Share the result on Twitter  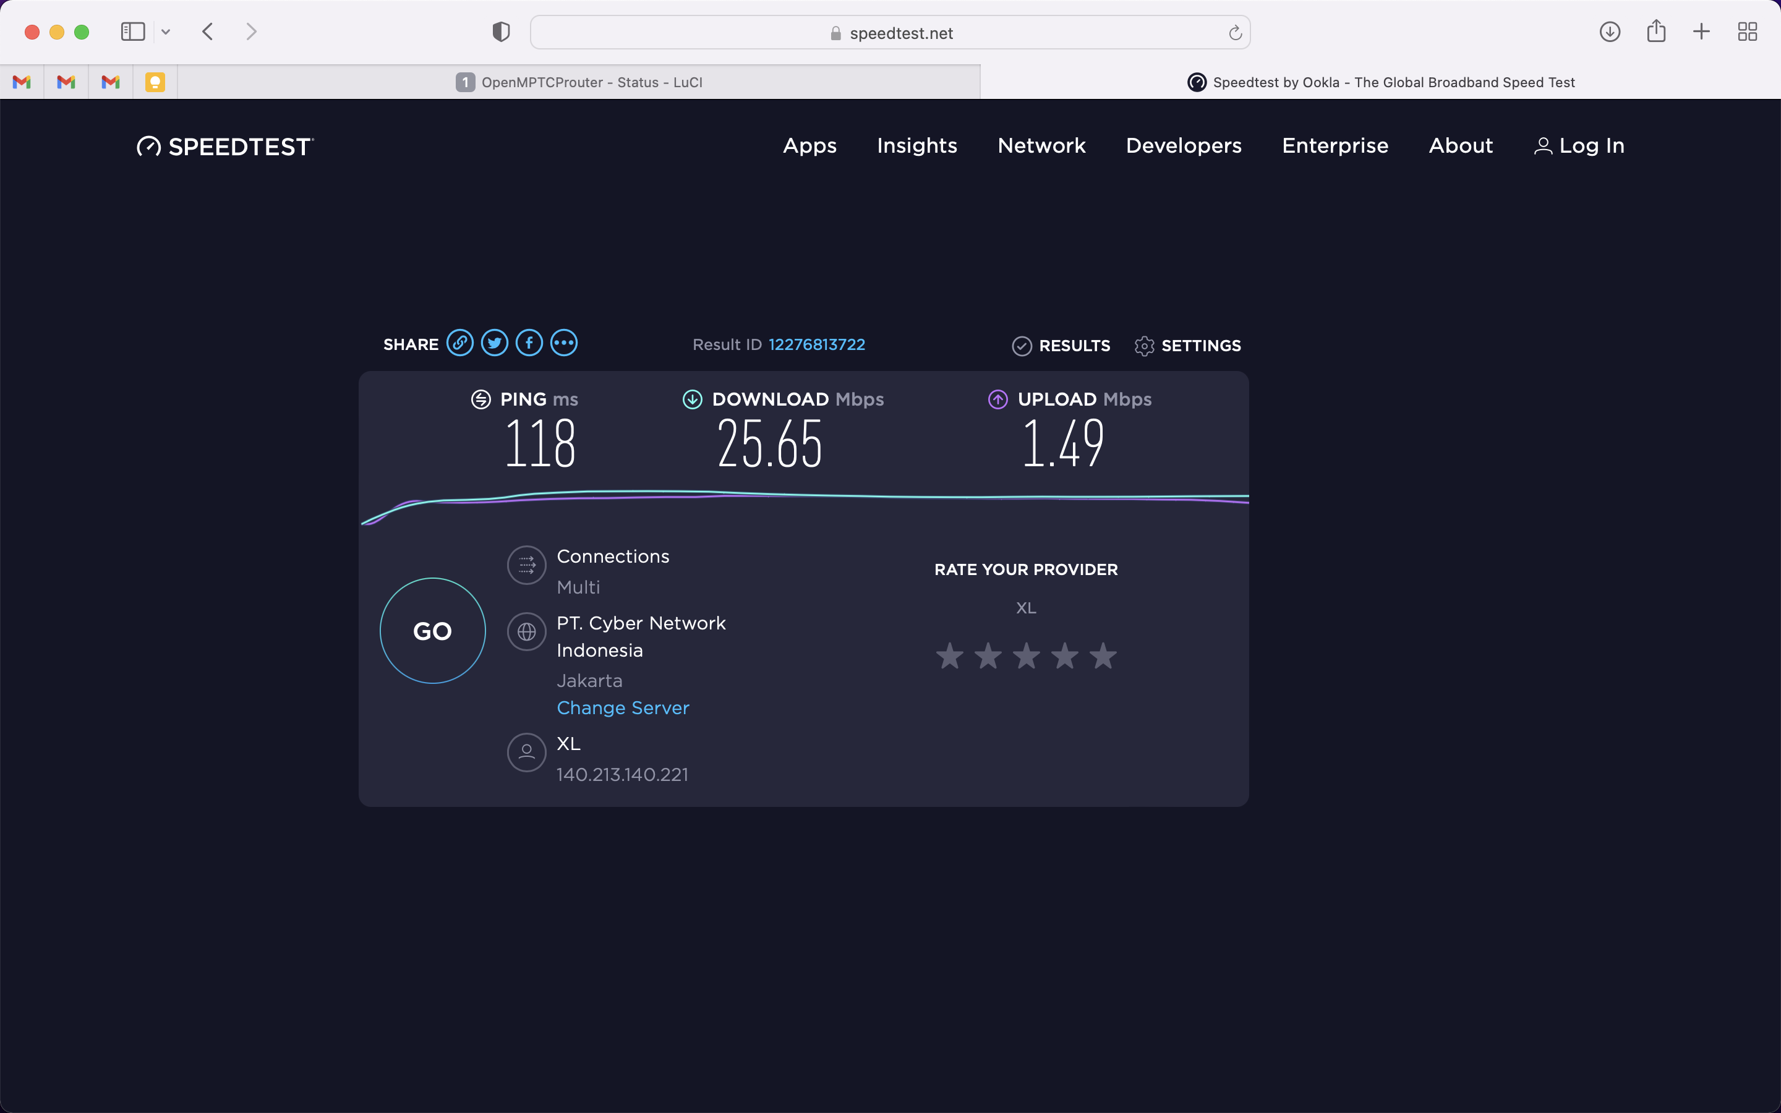pos(495,343)
